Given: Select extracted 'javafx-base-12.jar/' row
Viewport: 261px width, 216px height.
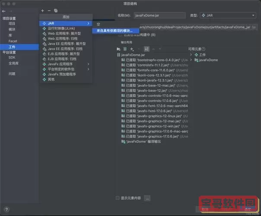Looking at the screenshot, I should pos(155,91).
